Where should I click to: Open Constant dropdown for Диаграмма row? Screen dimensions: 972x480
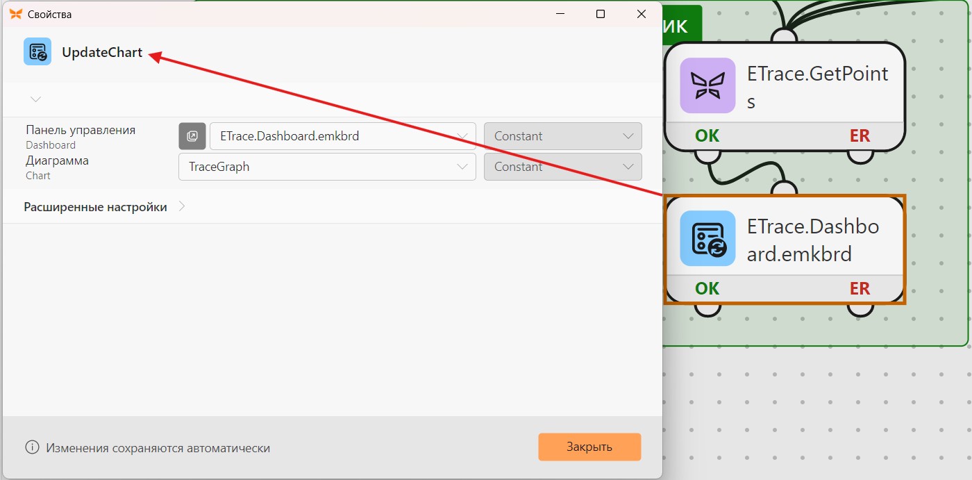click(x=563, y=167)
